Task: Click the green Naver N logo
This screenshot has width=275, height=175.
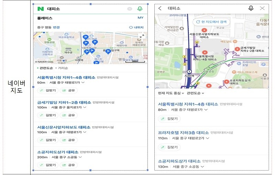Action: tap(41, 9)
